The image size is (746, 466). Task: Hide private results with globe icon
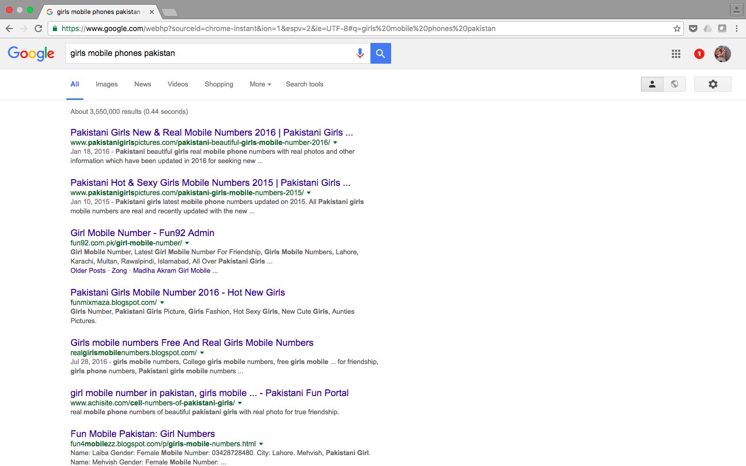(x=675, y=84)
